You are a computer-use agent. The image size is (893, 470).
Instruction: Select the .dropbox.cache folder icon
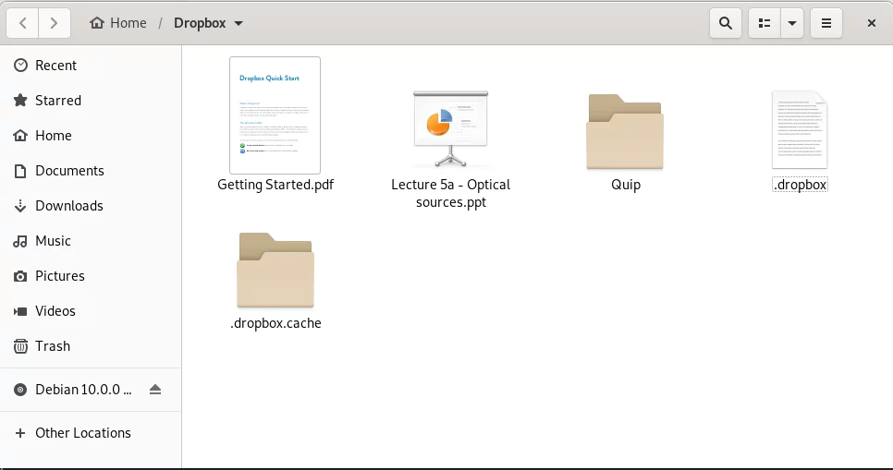(x=275, y=270)
